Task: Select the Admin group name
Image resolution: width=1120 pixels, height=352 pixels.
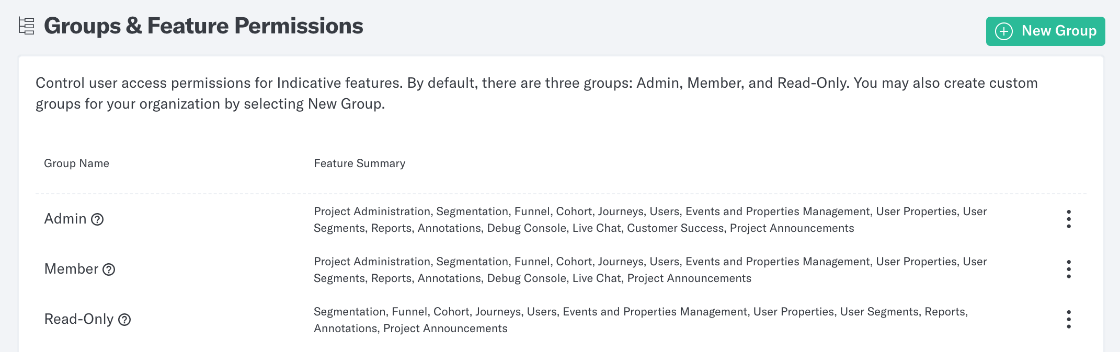Action: (65, 219)
